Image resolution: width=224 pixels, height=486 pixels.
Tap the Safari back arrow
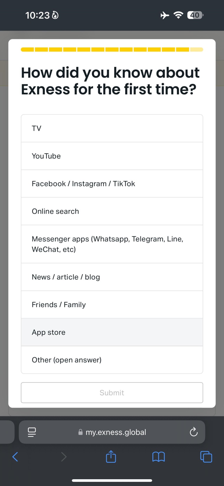[15, 457]
